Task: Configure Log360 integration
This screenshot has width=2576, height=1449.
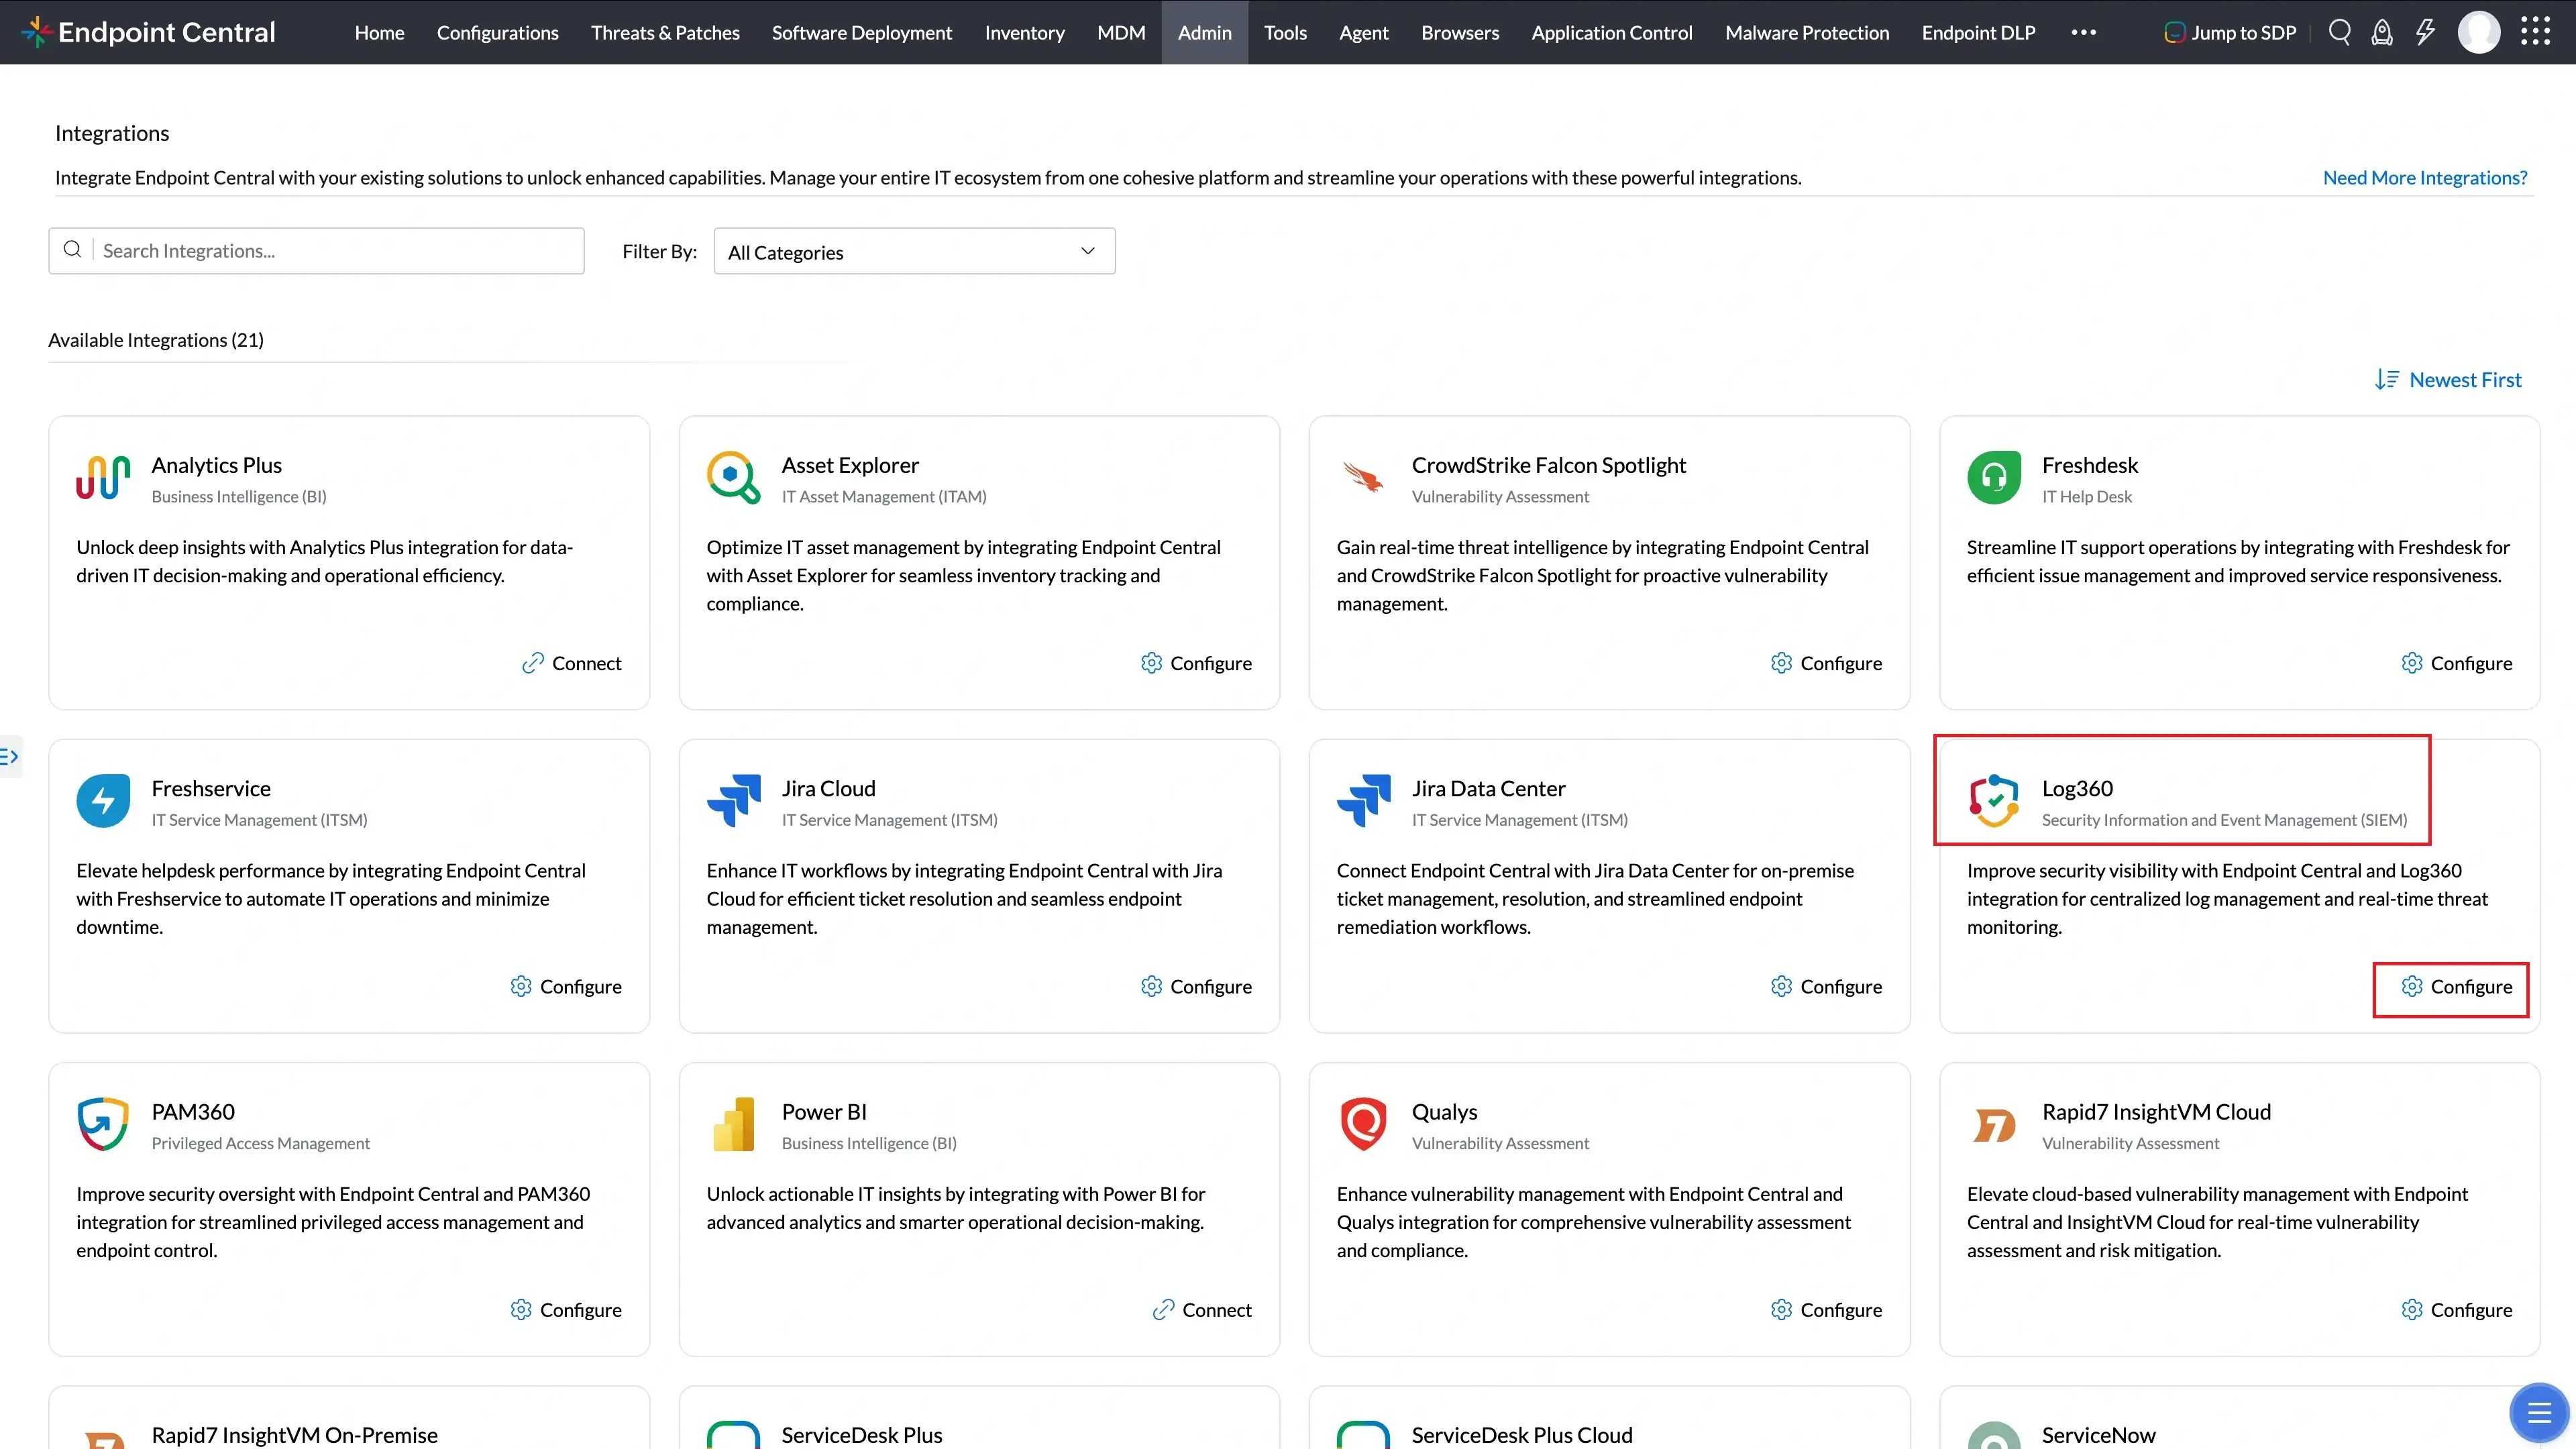Action: coord(2456,986)
